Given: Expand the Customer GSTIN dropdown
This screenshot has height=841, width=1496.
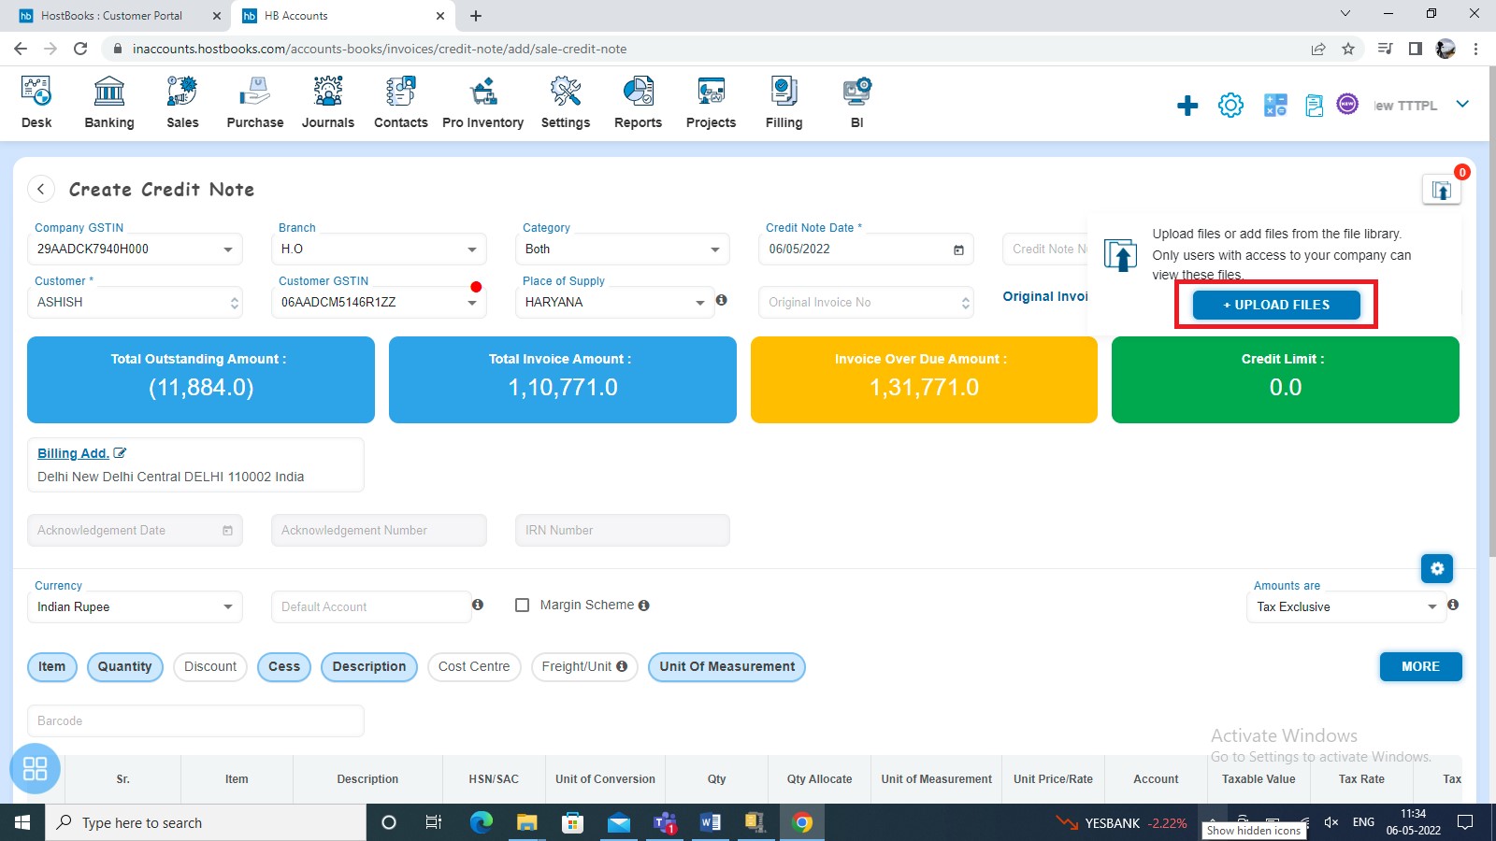Looking at the screenshot, I should (x=379, y=303).
